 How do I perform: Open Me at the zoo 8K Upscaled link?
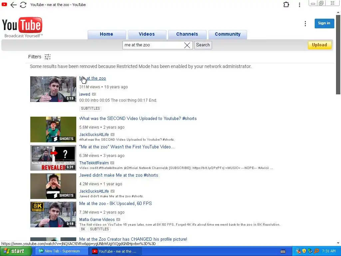click(x=116, y=204)
